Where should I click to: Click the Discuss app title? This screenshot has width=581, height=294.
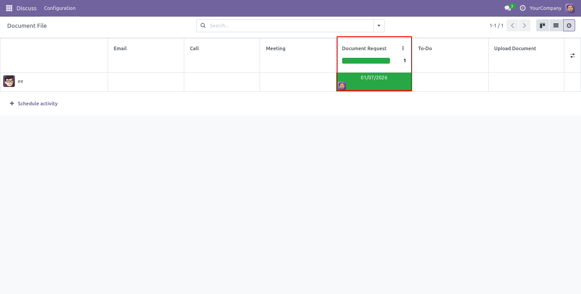click(26, 8)
